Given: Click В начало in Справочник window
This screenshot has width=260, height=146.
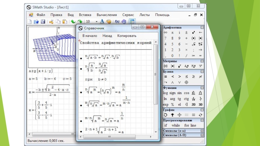Looking at the screenshot, I should pyautogui.click(x=90, y=36).
